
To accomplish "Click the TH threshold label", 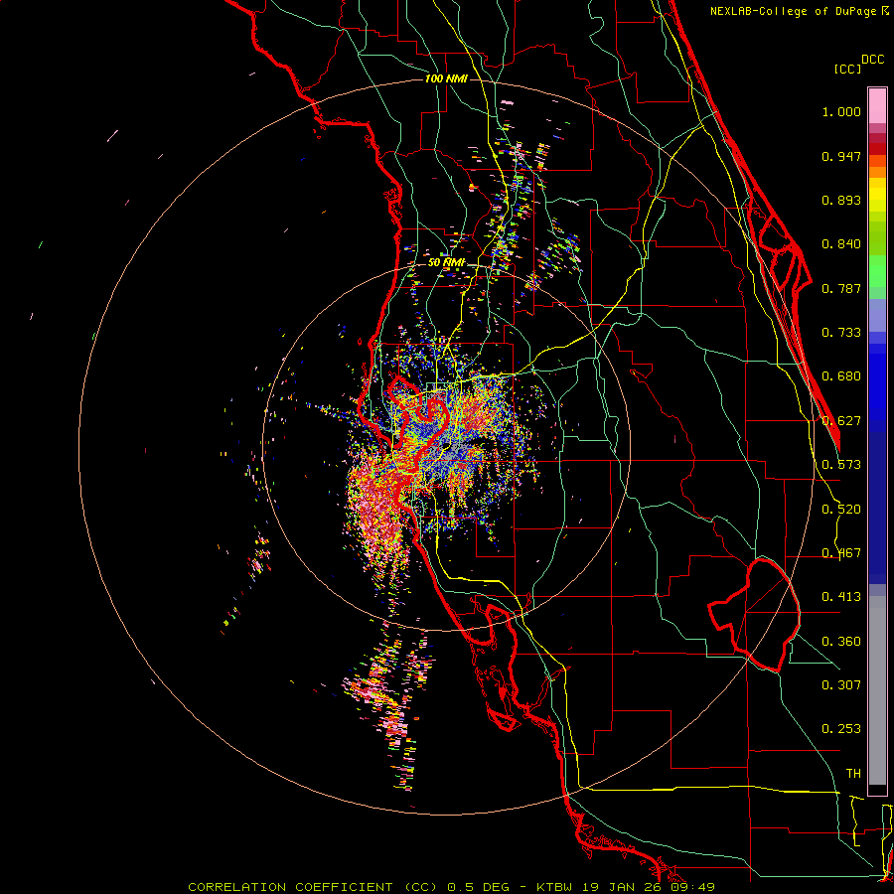I will 853,774.
